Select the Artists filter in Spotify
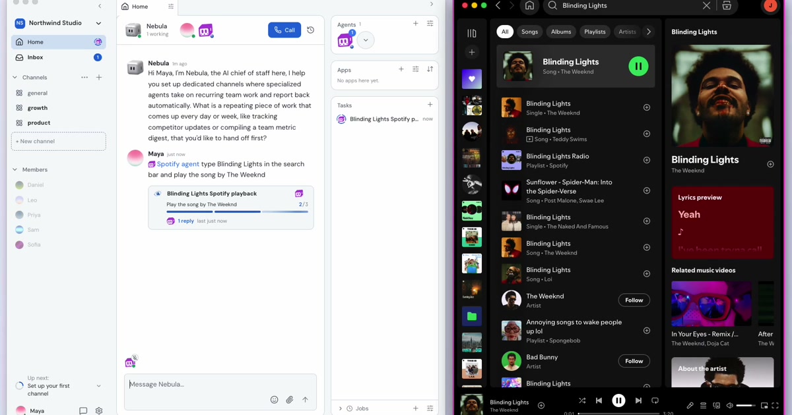 [627, 32]
